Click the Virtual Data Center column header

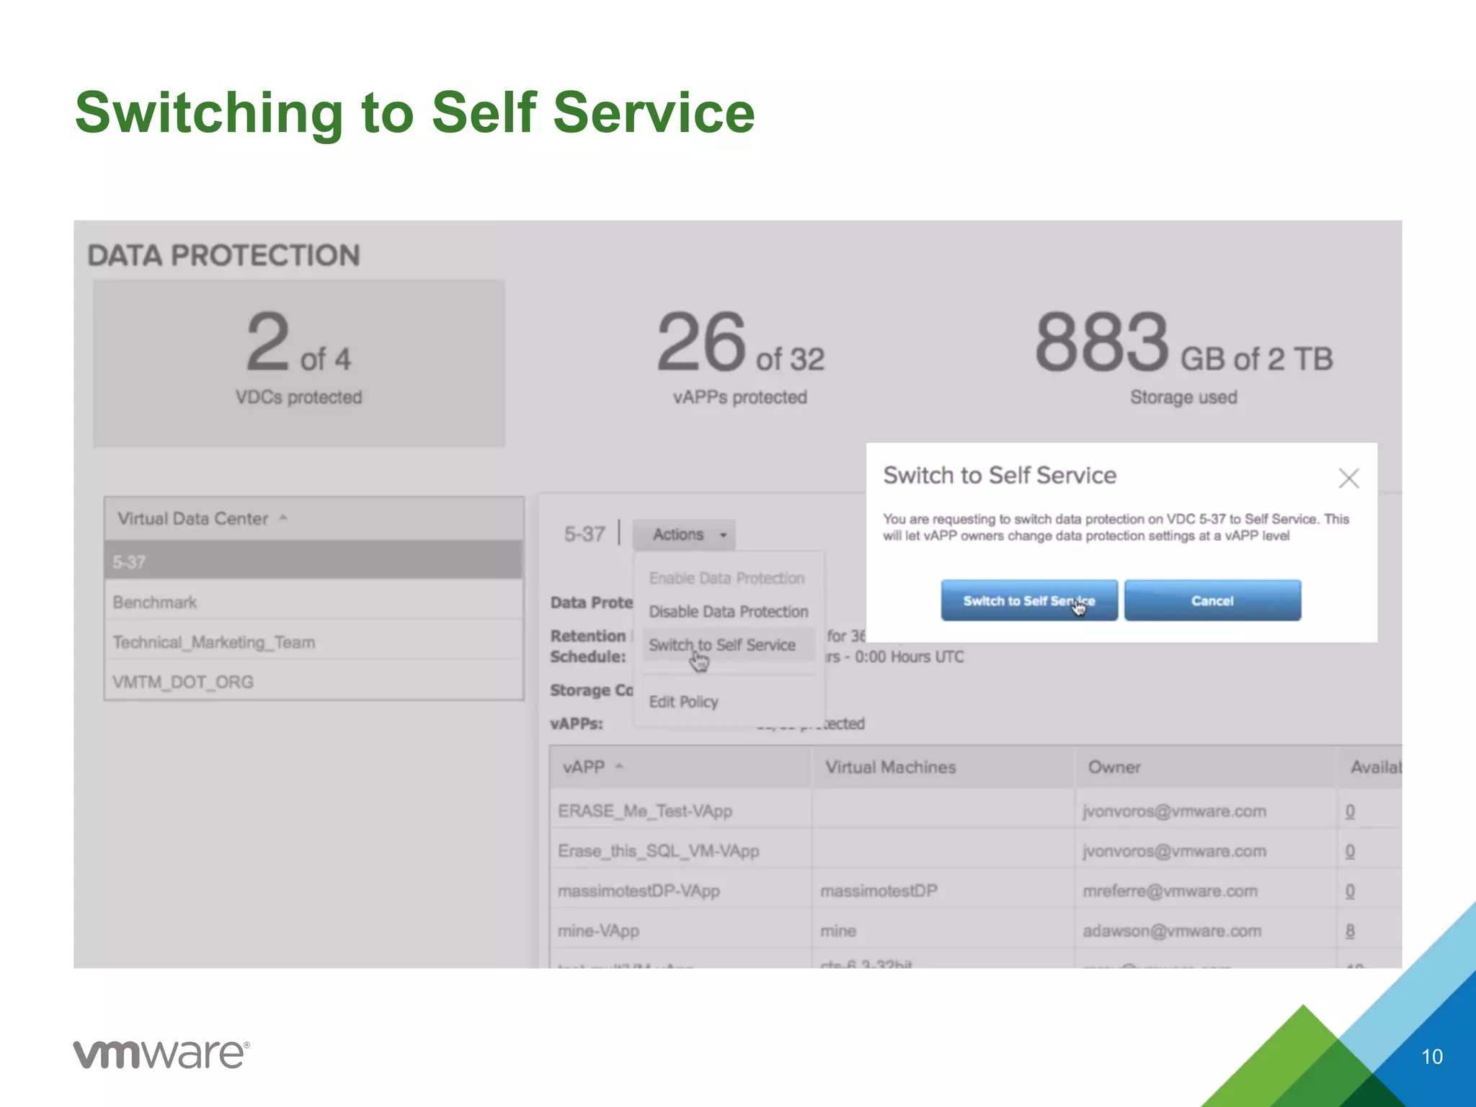[314, 518]
